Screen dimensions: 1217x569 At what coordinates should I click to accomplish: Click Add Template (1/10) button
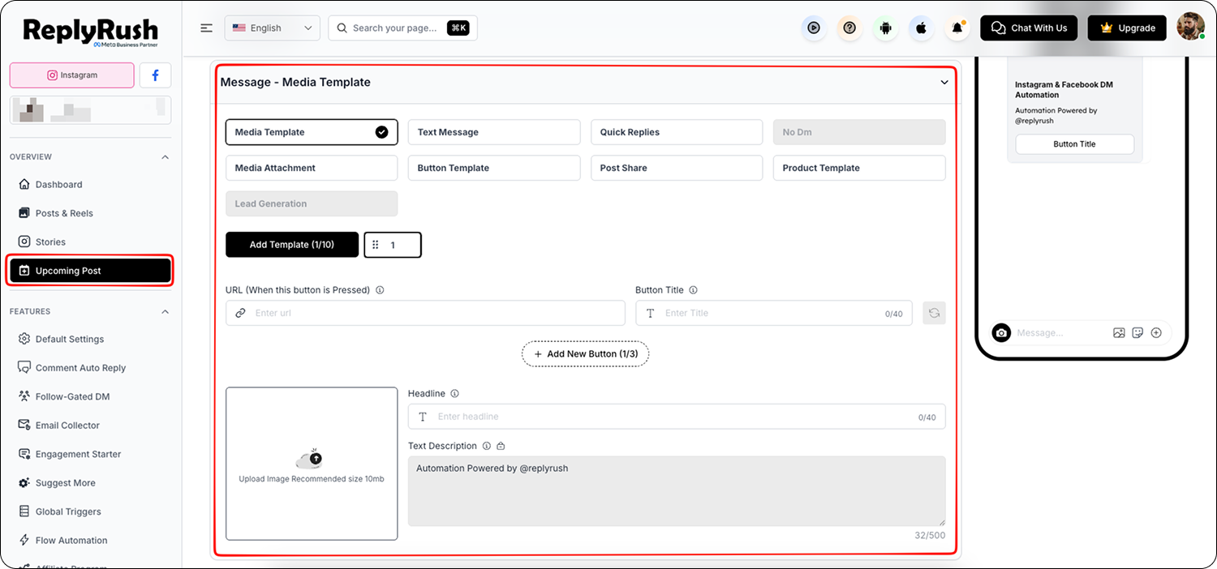click(x=292, y=245)
